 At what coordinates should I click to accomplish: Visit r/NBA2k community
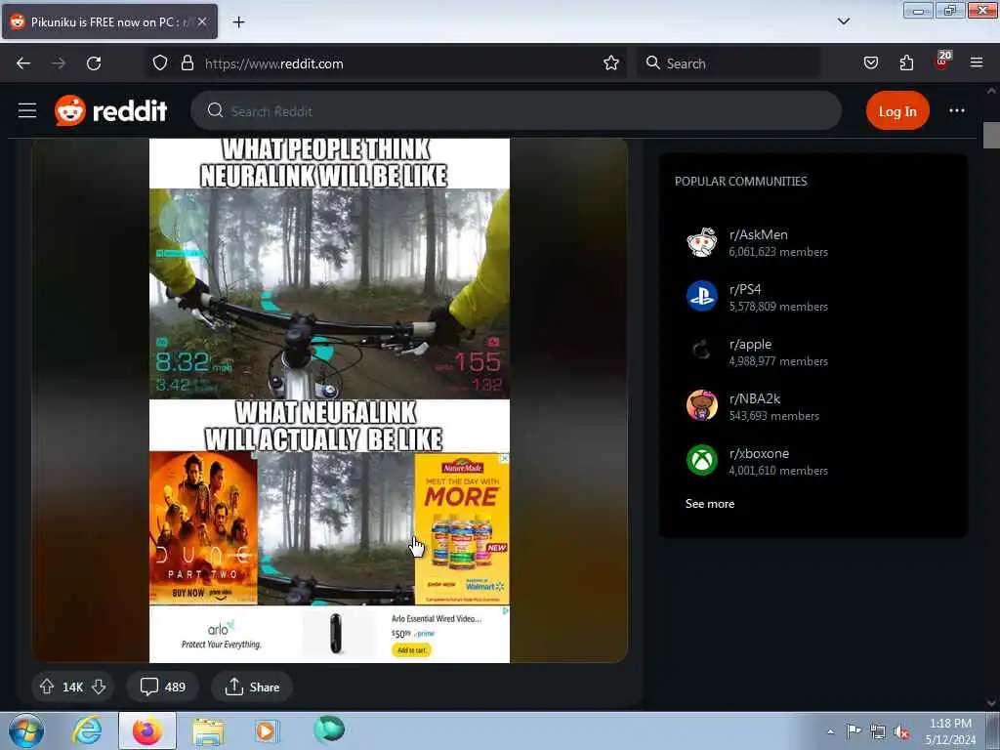point(755,398)
